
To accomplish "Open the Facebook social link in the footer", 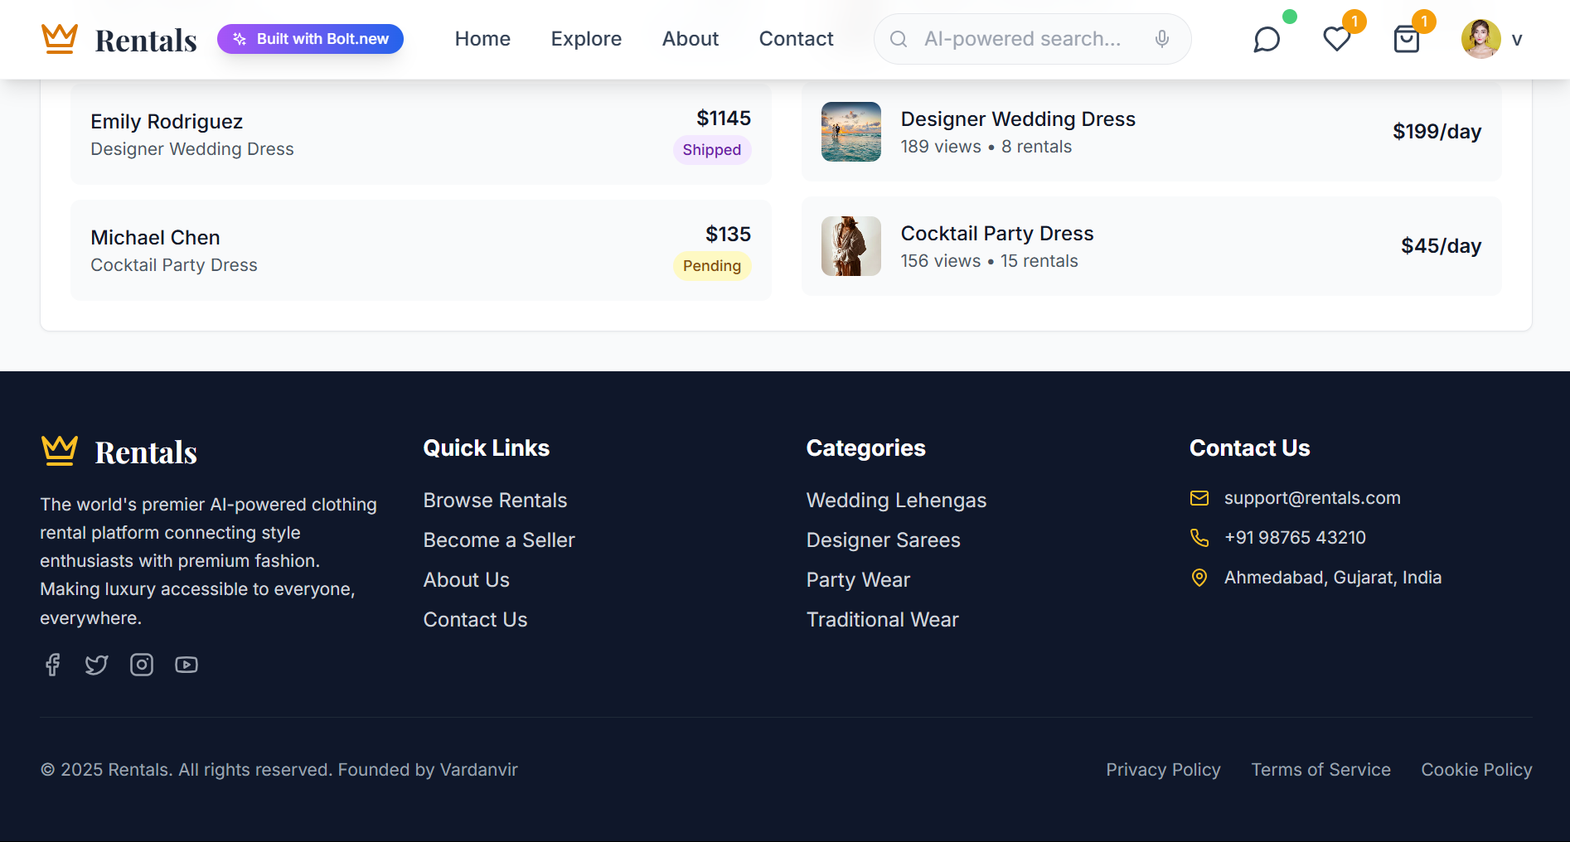I will (52, 665).
